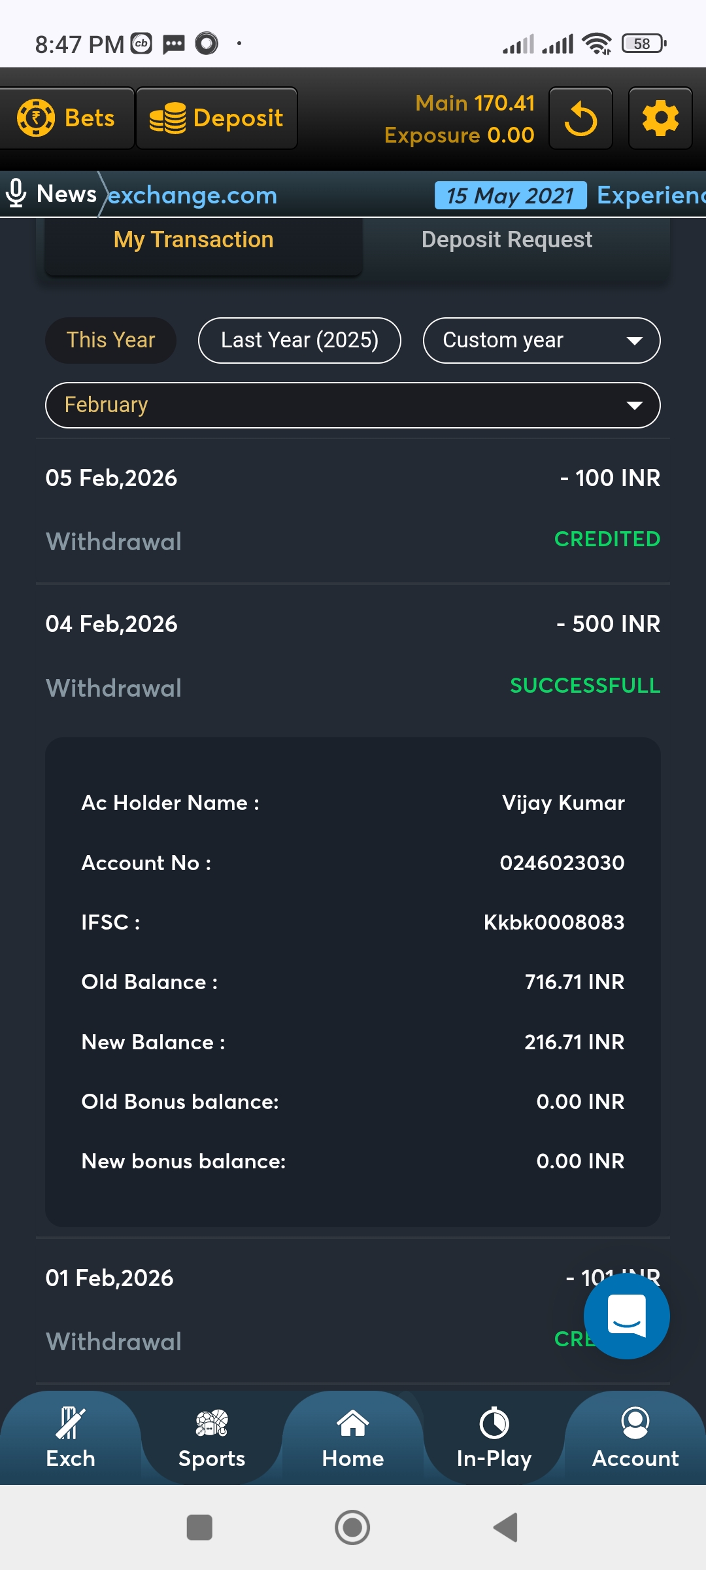This screenshot has width=706, height=1570.
Task: Switch to the Deposit Request tab
Action: click(507, 240)
